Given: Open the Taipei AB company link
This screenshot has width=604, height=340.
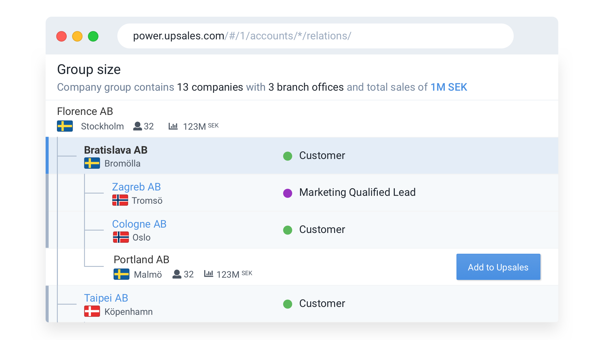Looking at the screenshot, I should pyautogui.click(x=106, y=298).
